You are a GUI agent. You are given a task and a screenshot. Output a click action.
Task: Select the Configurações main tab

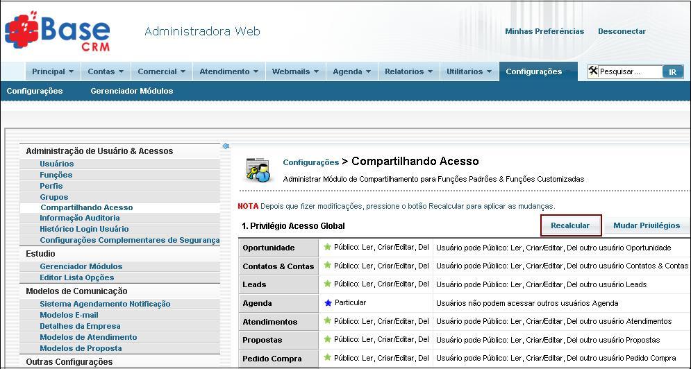(x=534, y=71)
